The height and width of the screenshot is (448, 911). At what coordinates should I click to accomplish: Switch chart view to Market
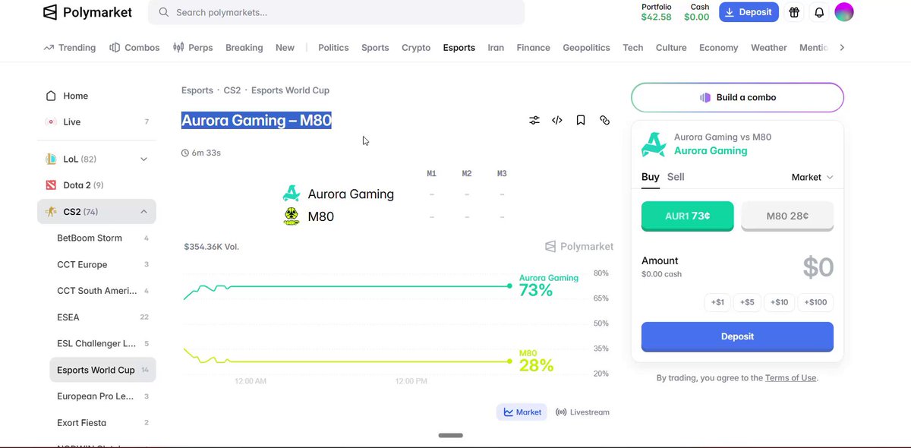522,412
